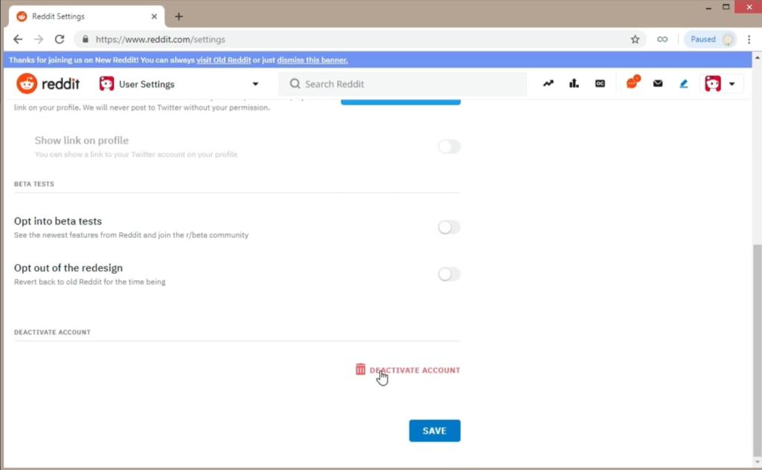Click in the Search Reddit field

coord(403,83)
